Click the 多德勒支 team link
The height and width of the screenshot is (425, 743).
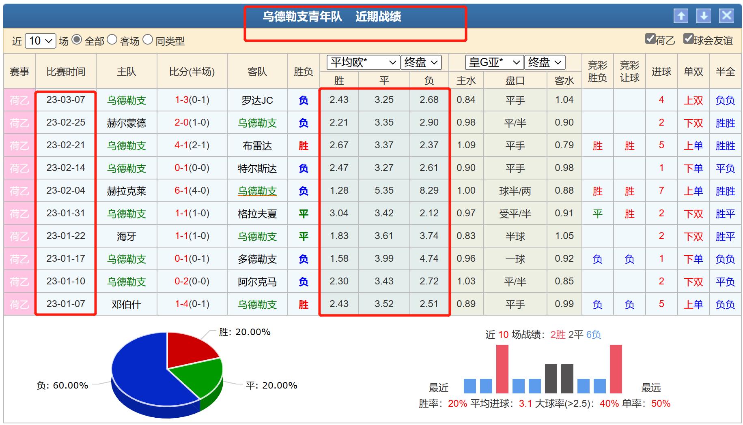[258, 258]
